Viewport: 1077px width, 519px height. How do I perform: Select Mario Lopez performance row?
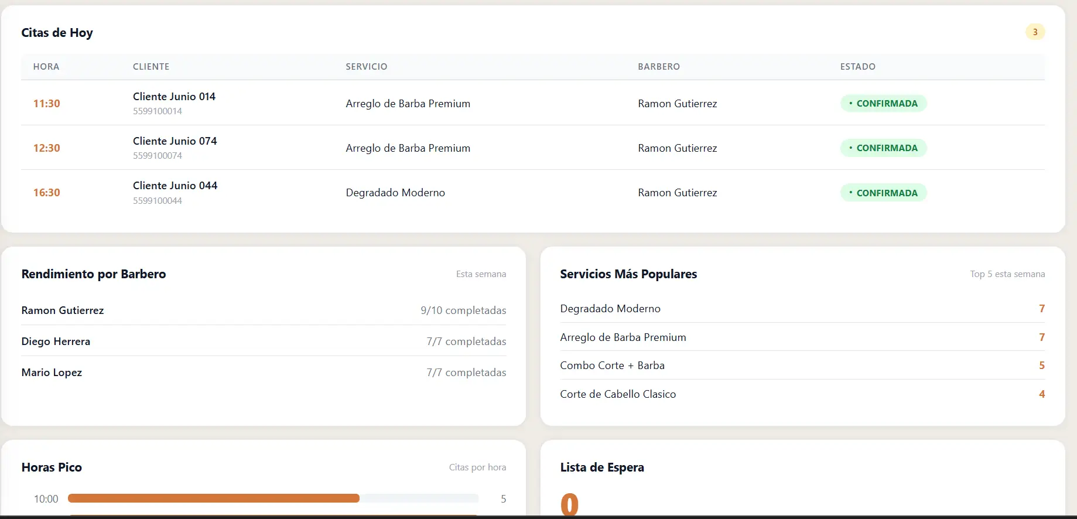[x=264, y=373]
